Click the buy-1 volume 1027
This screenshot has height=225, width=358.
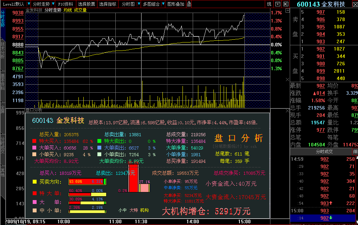coord(339,49)
